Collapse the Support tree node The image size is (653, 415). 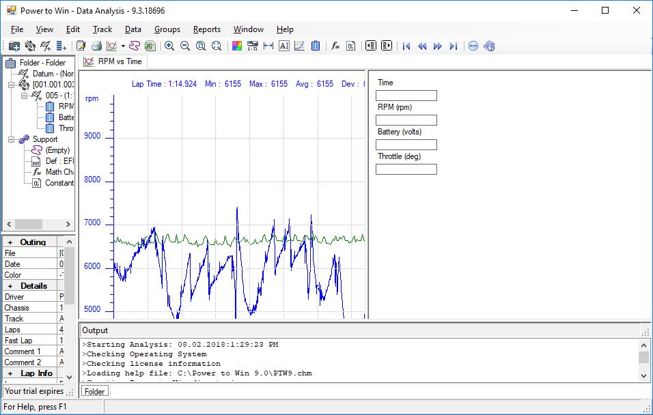click(x=11, y=139)
